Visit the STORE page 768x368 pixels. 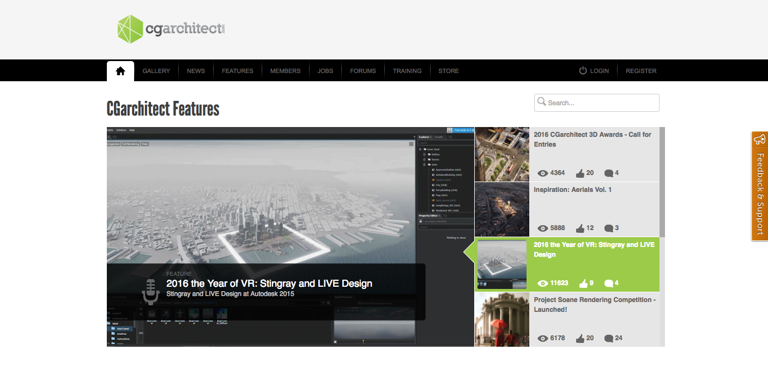click(449, 71)
